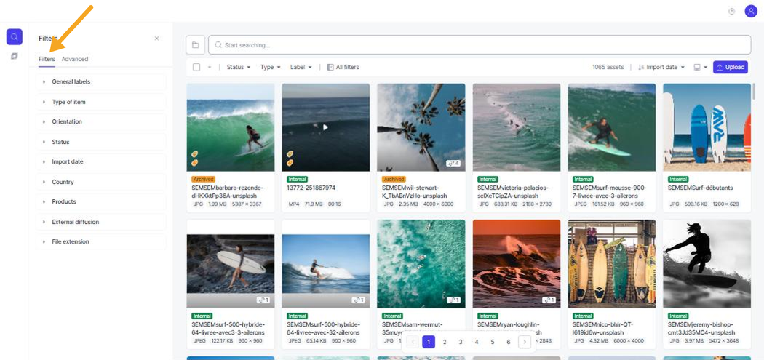Expand the External diffusion filter group
Screen dimensions: 764x360
pos(101,222)
